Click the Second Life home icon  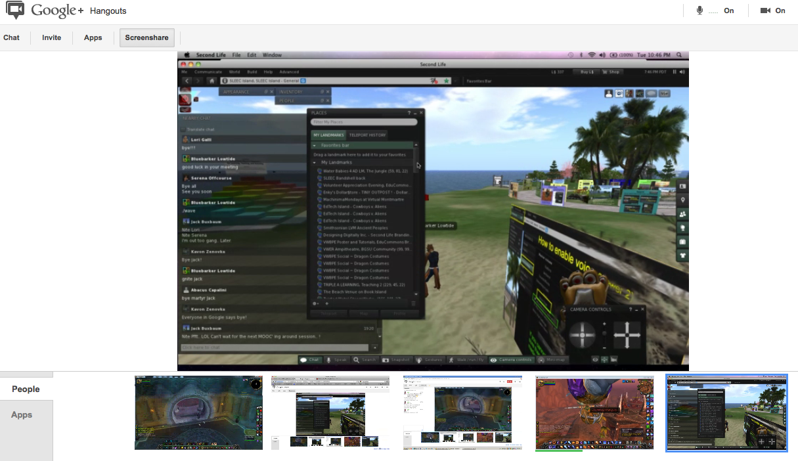pyautogui.click(x=211, y=81)
